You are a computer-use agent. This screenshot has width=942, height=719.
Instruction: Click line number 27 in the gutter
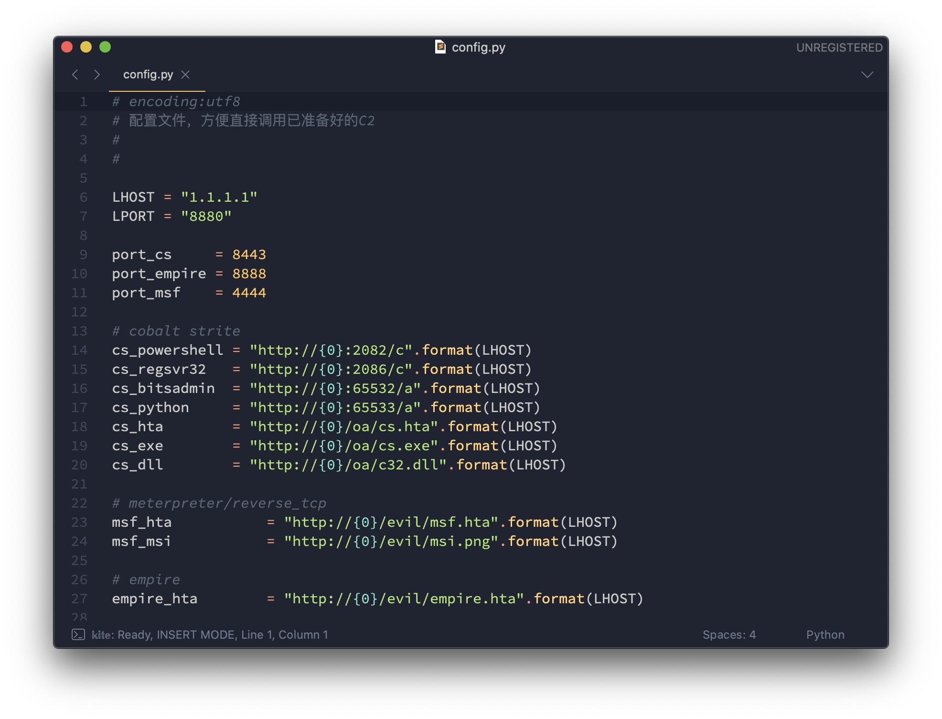click(x=79, y=599)
